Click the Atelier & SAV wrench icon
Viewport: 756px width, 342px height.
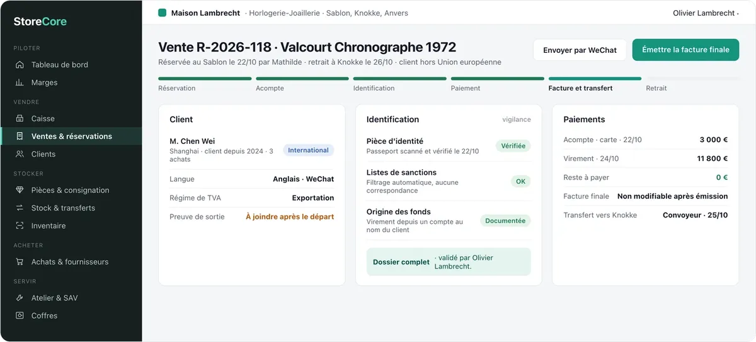(x=20, y=298)
